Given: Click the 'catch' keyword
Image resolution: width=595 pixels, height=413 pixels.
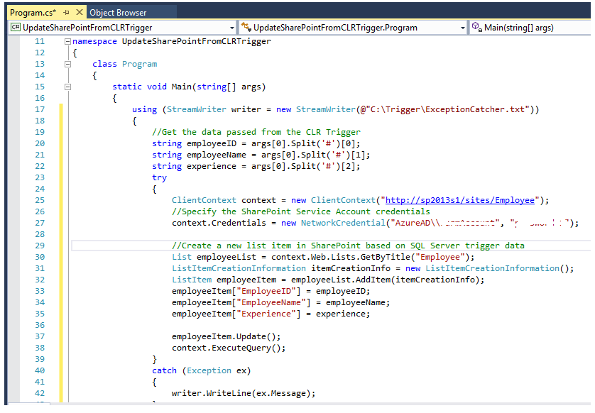Looking at the screenshot, I should [164, 370].
